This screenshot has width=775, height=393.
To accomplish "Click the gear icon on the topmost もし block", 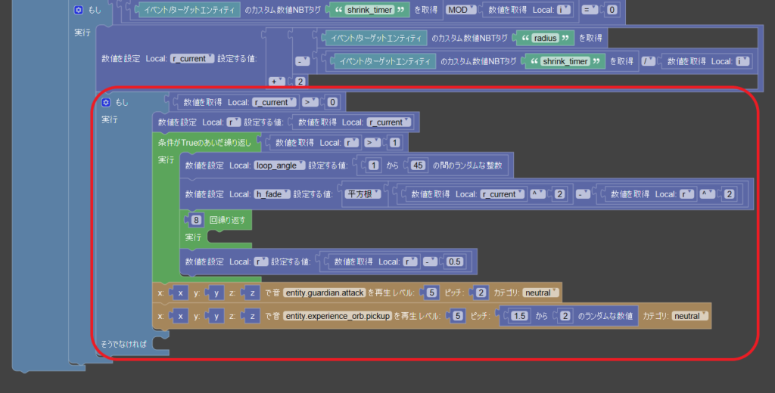I will click(x=79, y=10).
